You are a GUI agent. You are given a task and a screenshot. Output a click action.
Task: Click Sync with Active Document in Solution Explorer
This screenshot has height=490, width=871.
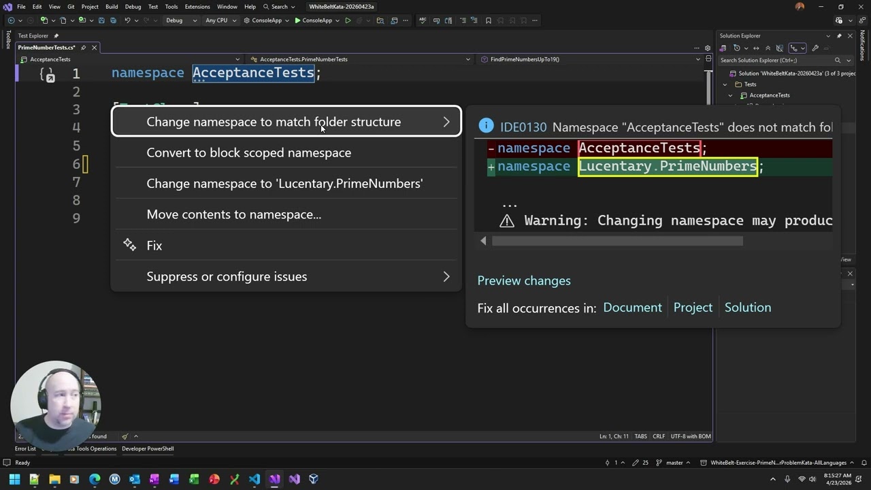[756, 48]
